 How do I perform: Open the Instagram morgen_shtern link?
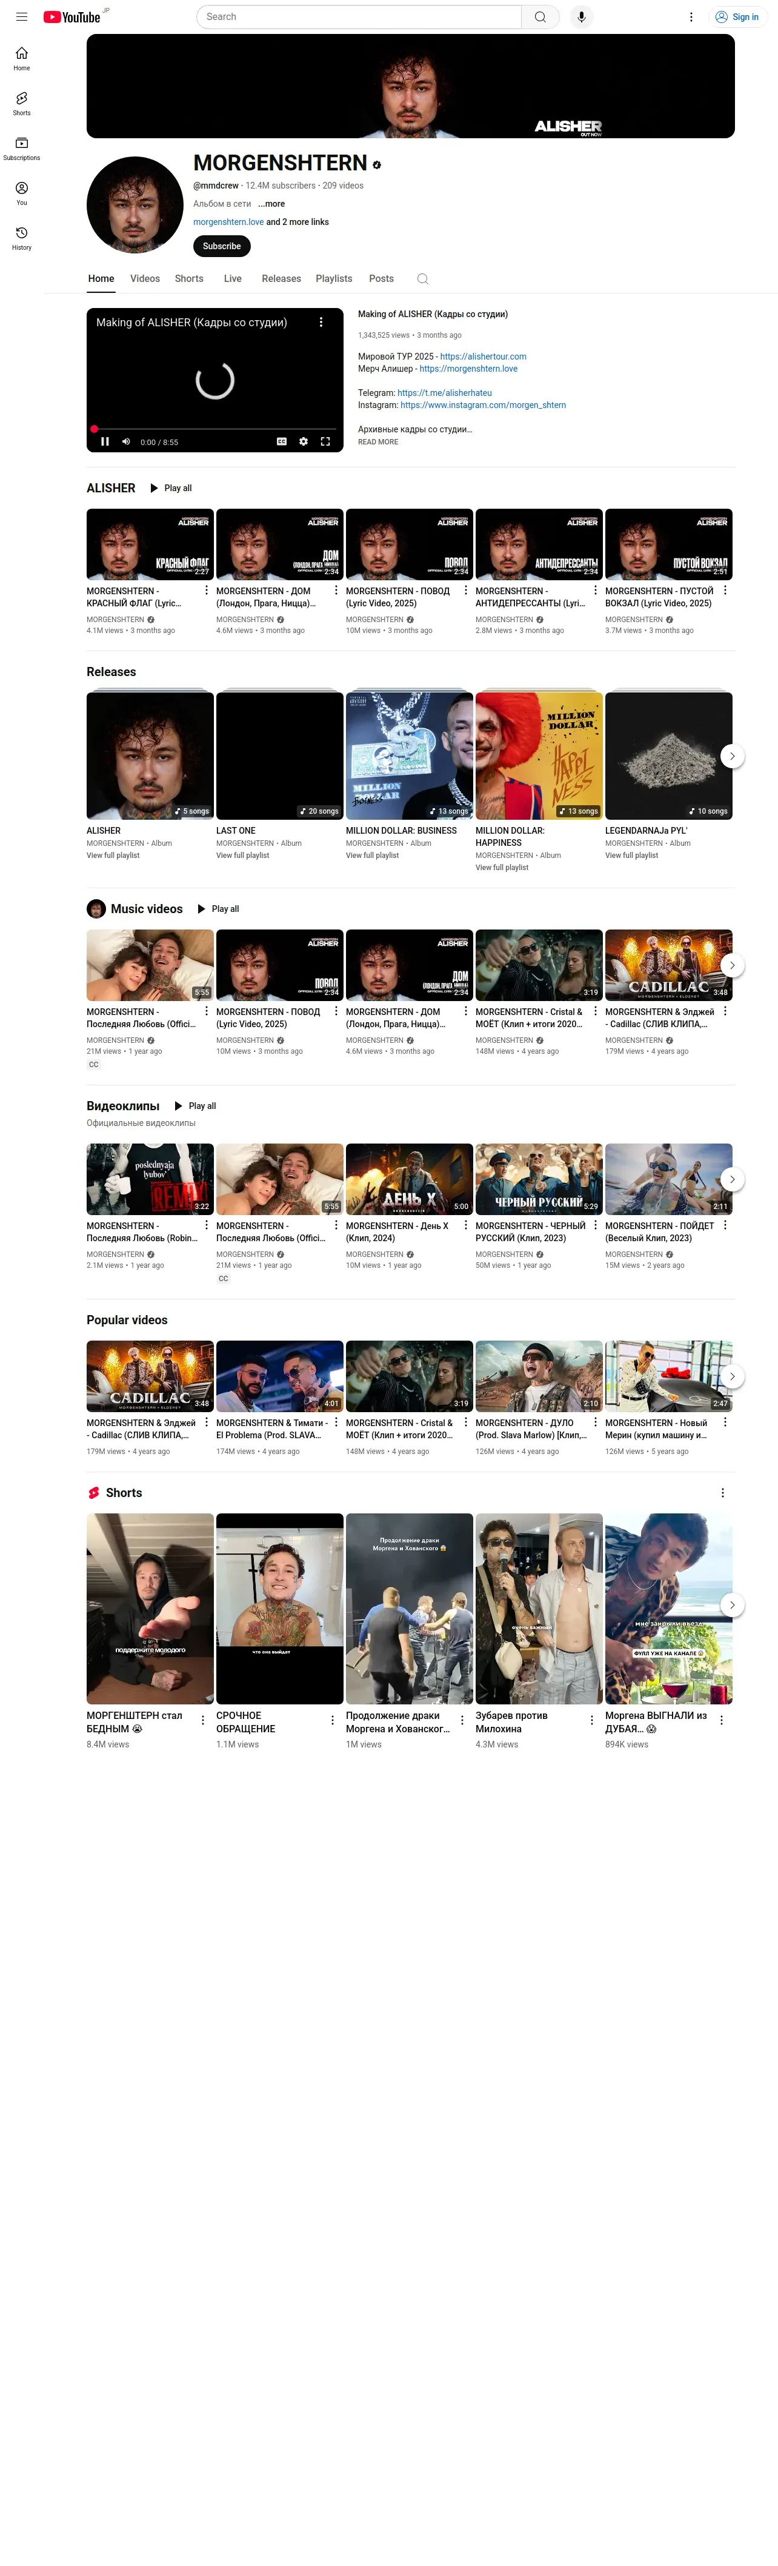tap(484, 406)
